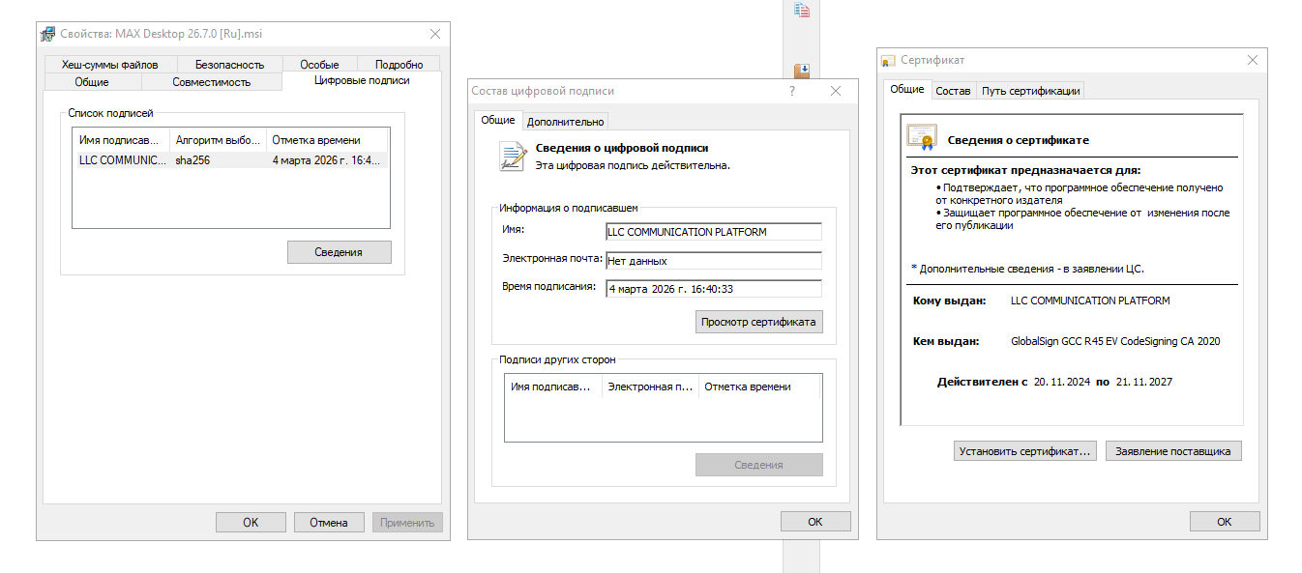
Task: Click the Имя field with LLC COMMUNICATION PLATFORM
Action: point(713,232)
